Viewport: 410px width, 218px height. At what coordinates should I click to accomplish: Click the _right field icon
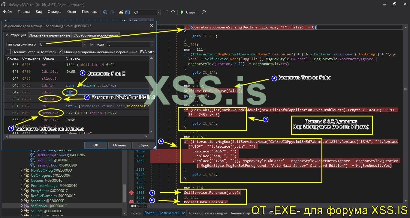point(32,160)
